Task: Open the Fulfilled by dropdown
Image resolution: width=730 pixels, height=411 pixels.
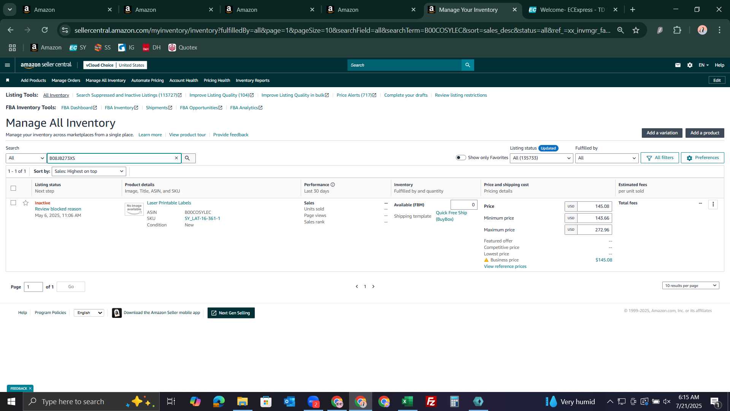Action: 607,158
